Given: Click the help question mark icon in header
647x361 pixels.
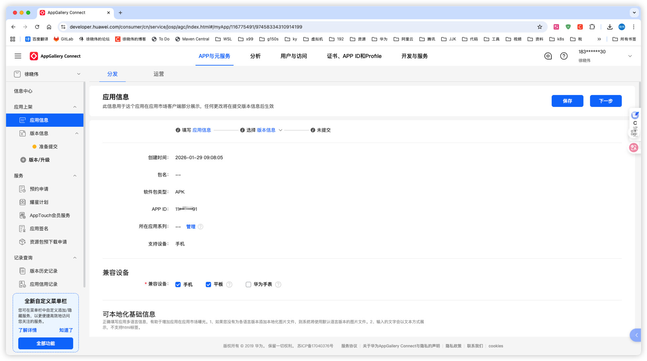Looking at the screenshot, I should 564,56.
